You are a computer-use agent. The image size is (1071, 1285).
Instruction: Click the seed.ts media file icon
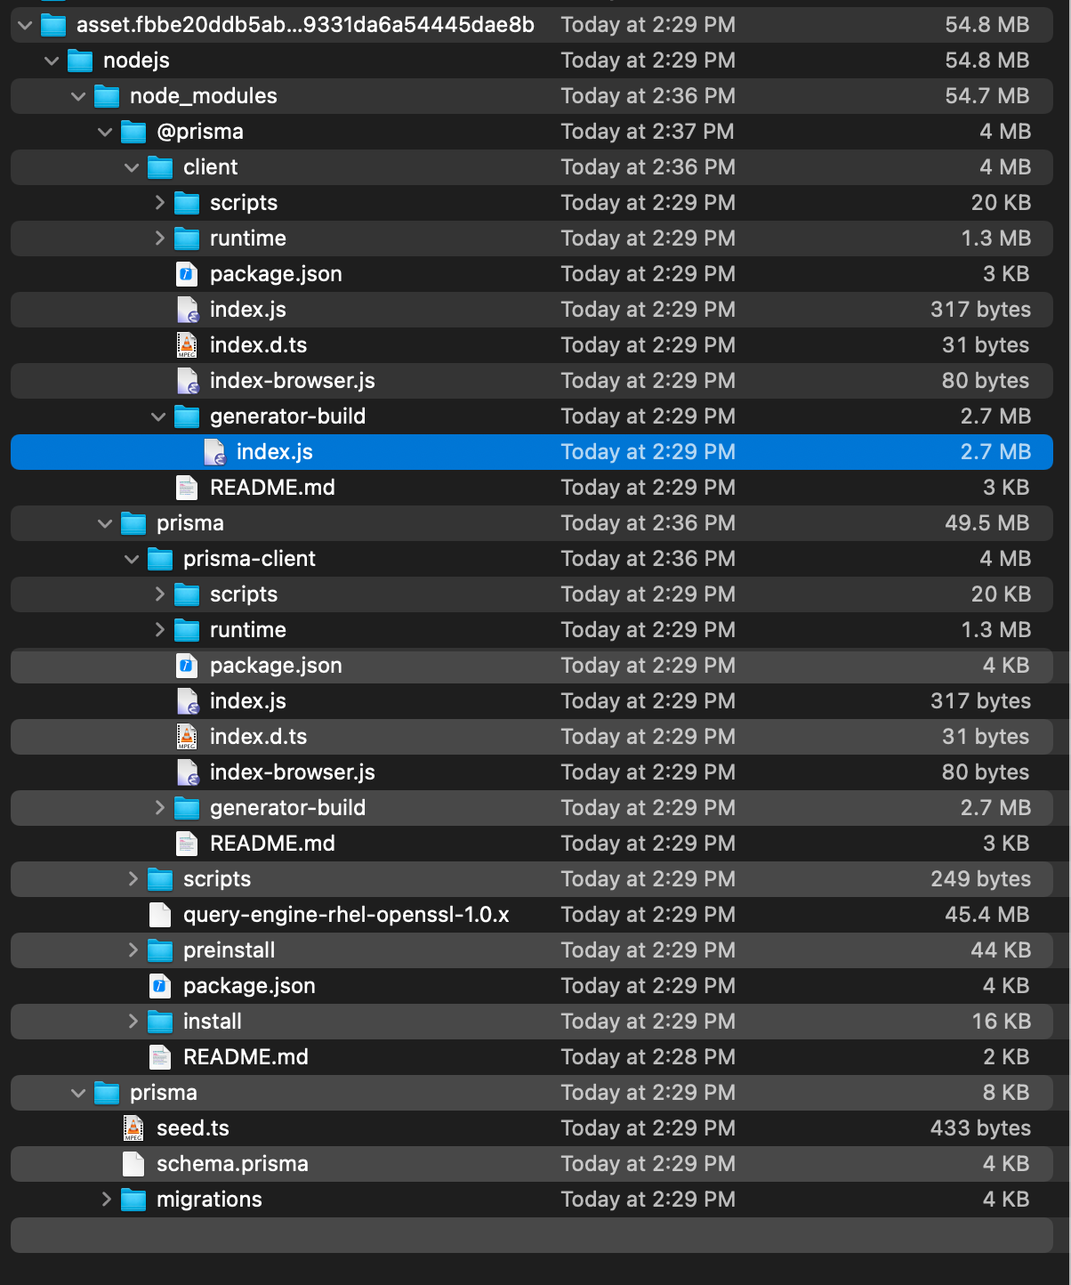coord(133,1128)
